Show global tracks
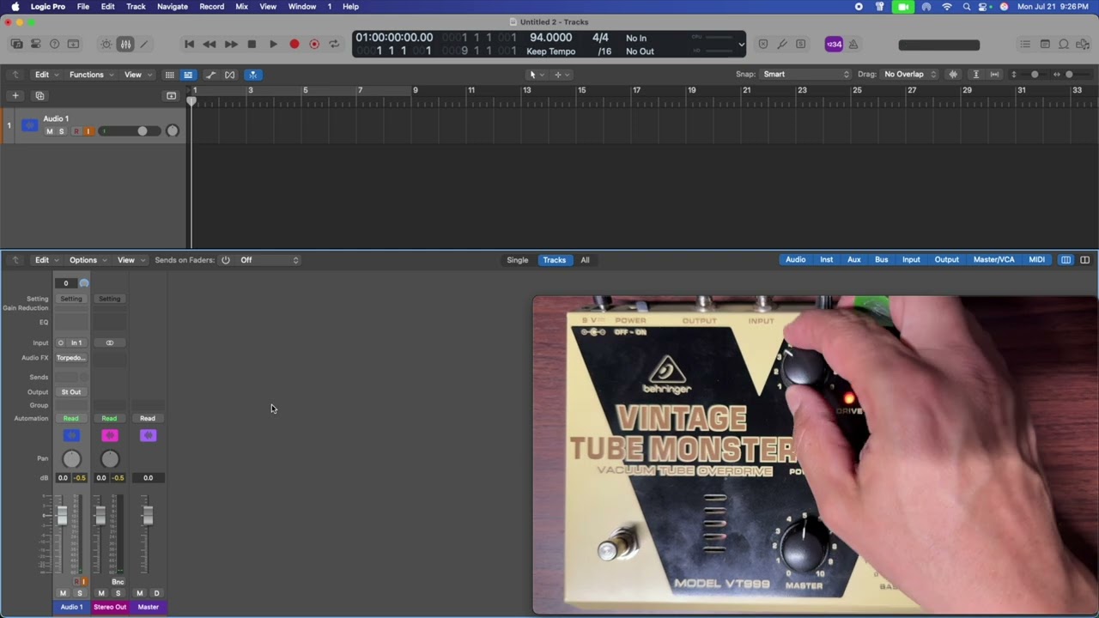This screenshot has height=618, width=1099. coord(171,95)
